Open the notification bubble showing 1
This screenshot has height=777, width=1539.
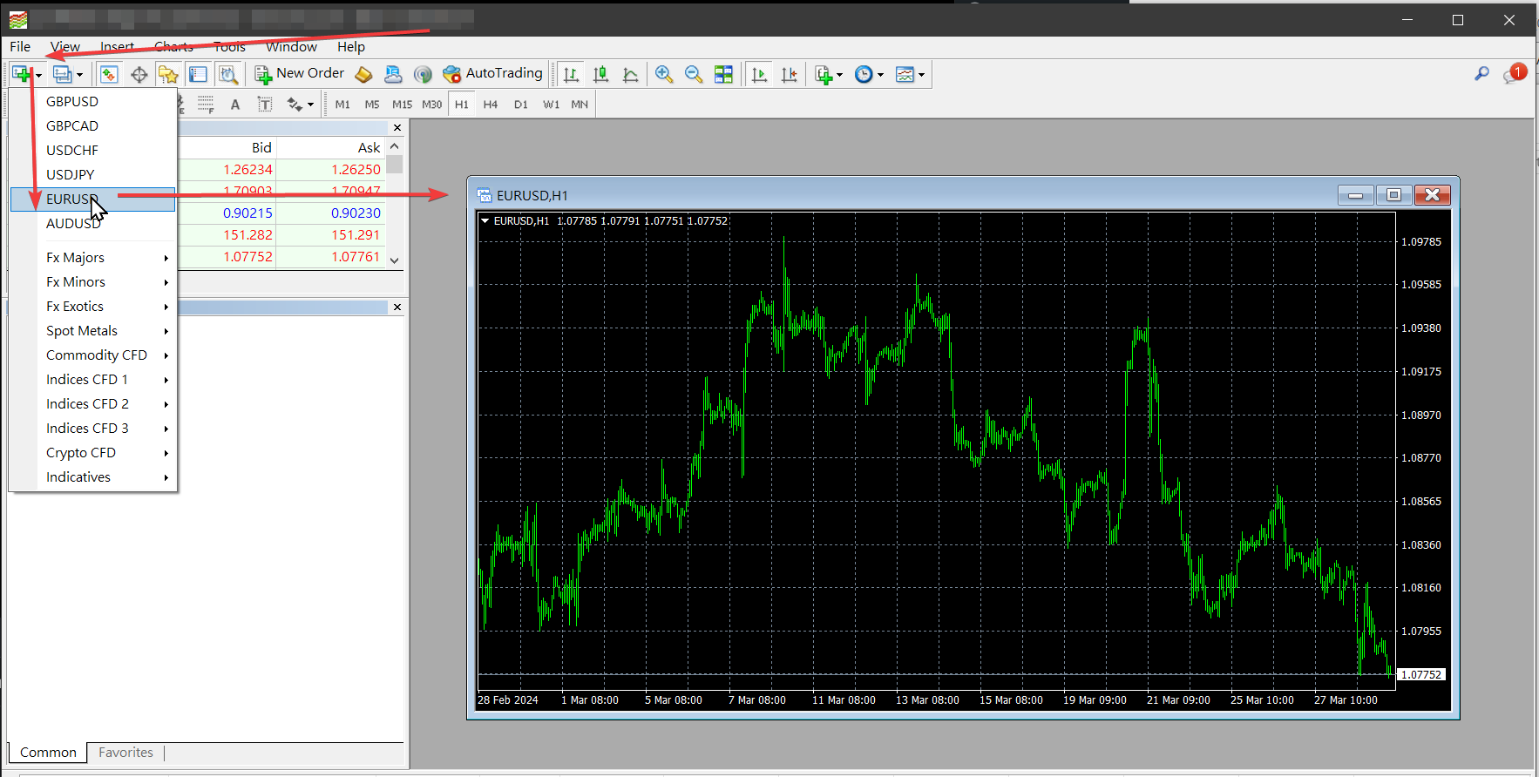(1515, 74)
